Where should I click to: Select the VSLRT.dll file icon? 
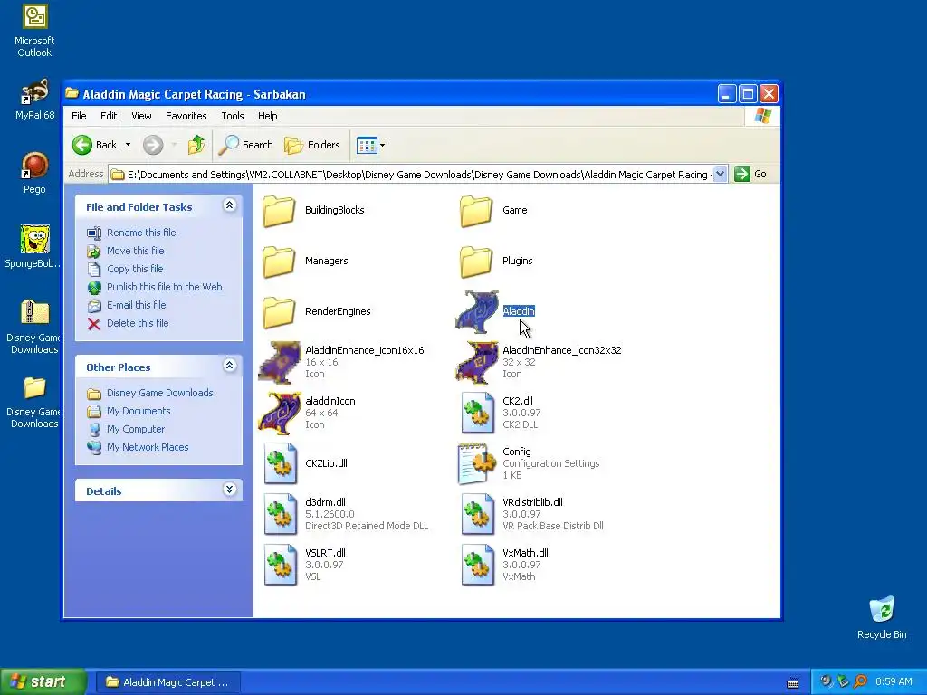pos(281,566)
